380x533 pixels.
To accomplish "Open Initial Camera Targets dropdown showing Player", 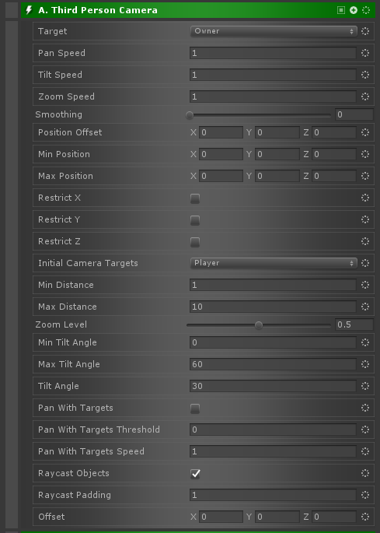I will pyautogui.click(x=274, y=263).
